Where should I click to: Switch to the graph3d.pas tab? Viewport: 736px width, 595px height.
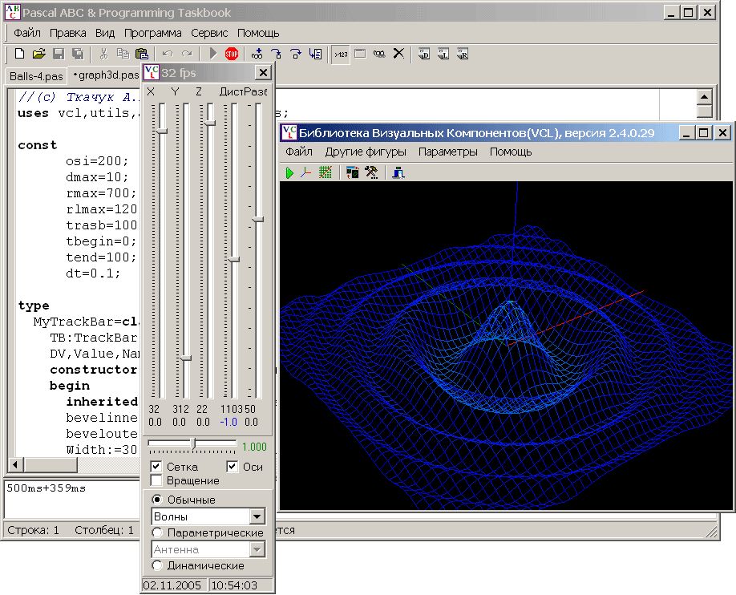click(106, 75)
